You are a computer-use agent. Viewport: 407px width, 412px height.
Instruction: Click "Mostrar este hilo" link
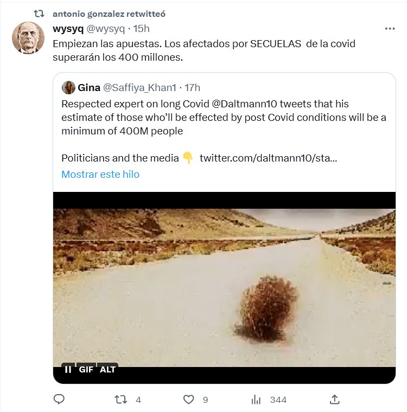[x=100, y=174]
